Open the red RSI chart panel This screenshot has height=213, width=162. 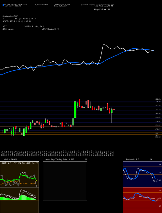tap(142, 200)
